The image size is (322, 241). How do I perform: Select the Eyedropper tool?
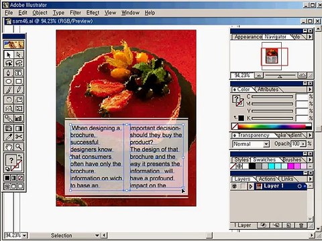tap(9, 137)
